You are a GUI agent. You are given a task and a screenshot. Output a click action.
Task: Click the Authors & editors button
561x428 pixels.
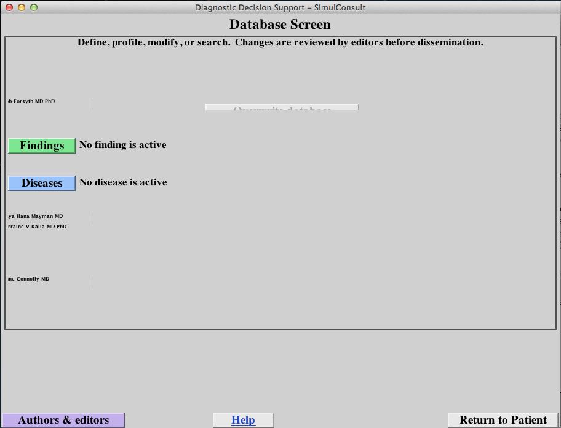click(63, 420)
